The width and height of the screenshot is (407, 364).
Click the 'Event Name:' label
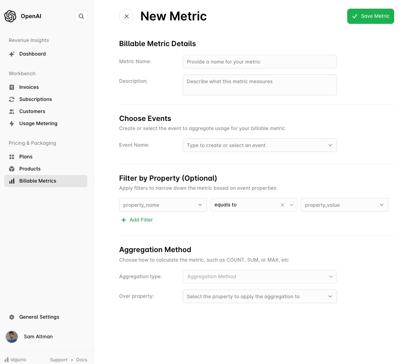pos(134,145)
